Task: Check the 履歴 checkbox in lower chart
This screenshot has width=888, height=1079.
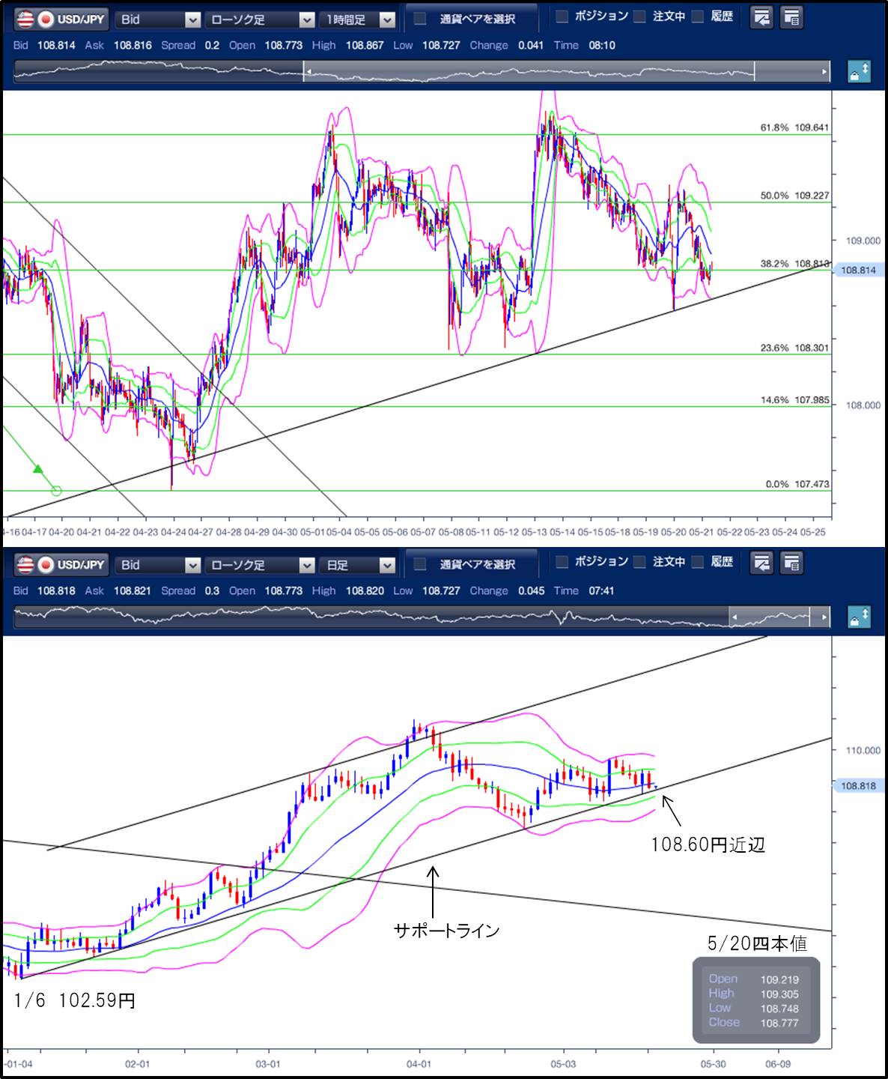Action: pyautogui.click(x=698, y=562)
